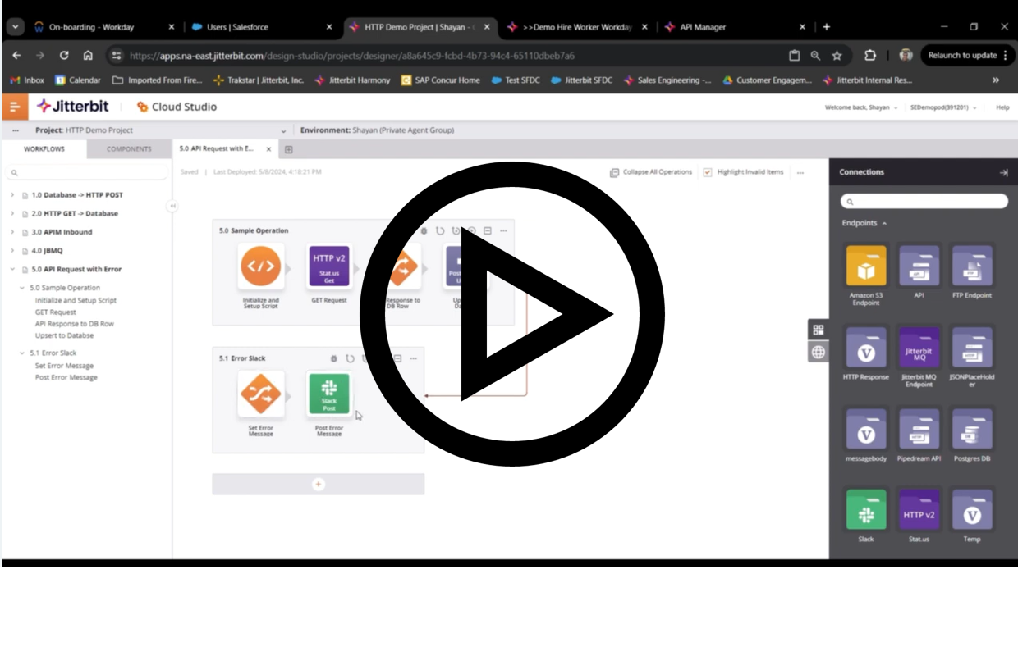The image size is (1018, 656).
Task: Collapse the 5.1 Error Slack tree item
Action: tap(22, 352)
